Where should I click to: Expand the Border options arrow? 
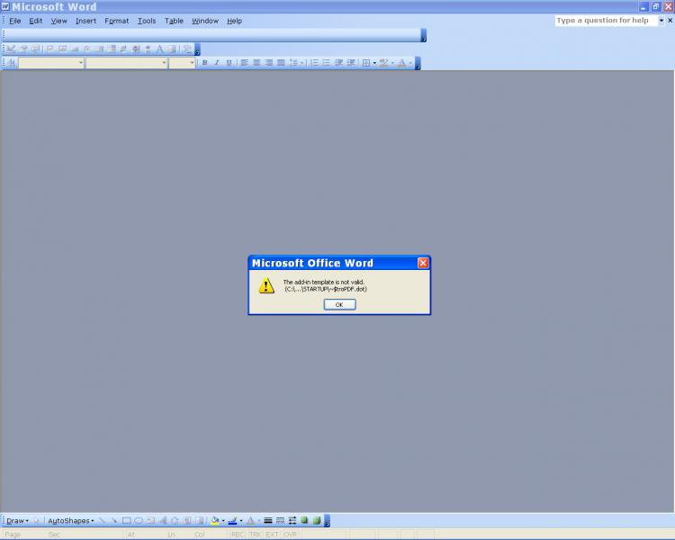point(374,63)
